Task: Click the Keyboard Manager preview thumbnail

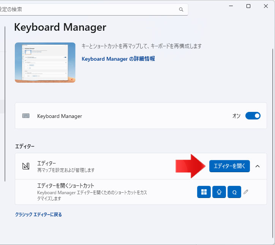Action: tap(45, 63)
